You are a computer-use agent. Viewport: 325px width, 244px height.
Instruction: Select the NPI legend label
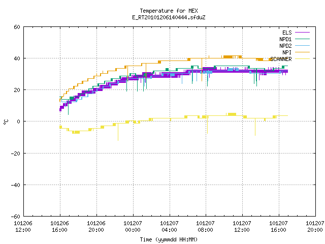(287, 52)
